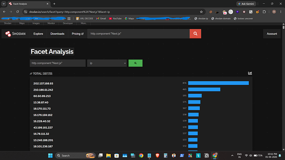Open the shodan ip bookmark
The image size is (285, 160).
coord(201,19)
